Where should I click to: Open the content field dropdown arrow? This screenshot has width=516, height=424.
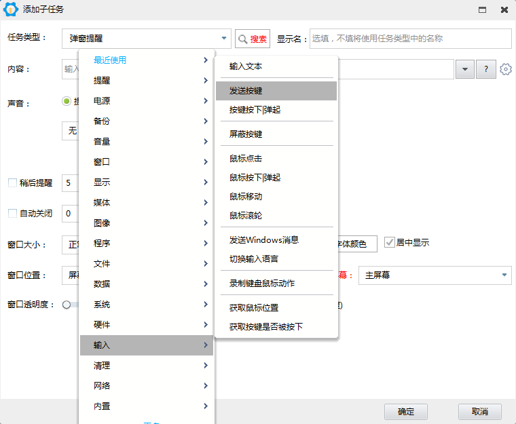pos(464,69)
